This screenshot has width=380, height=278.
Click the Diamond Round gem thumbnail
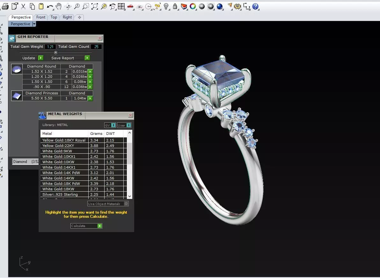point(17,69)
